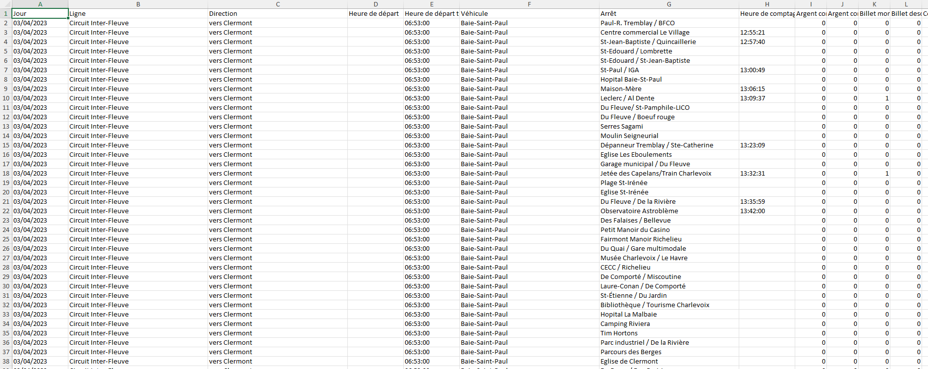Click time cell '13:32:31'
This screenshot has width=928, height=369.
coord(767,173)
